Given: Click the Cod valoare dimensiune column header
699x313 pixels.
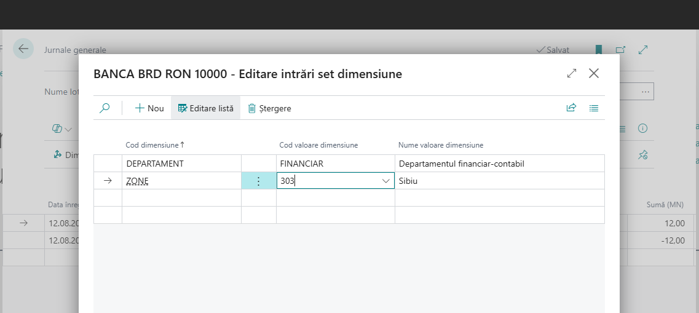Looking at the screenshot, I should (x=318, y=145).
